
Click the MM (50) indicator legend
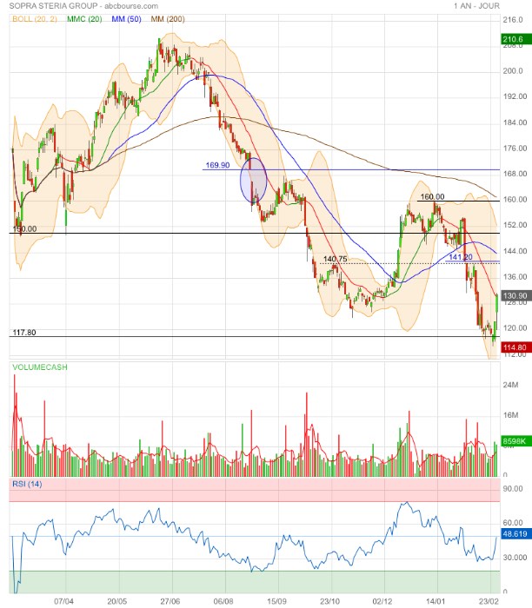[x=126, y=18]
